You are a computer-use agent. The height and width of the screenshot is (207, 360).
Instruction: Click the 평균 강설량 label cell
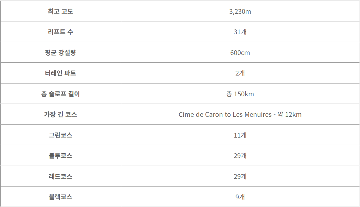[60, 52]
